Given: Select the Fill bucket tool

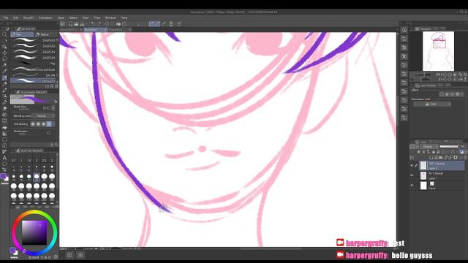Looking at the screenshot, I should click(x=4, y=127).
